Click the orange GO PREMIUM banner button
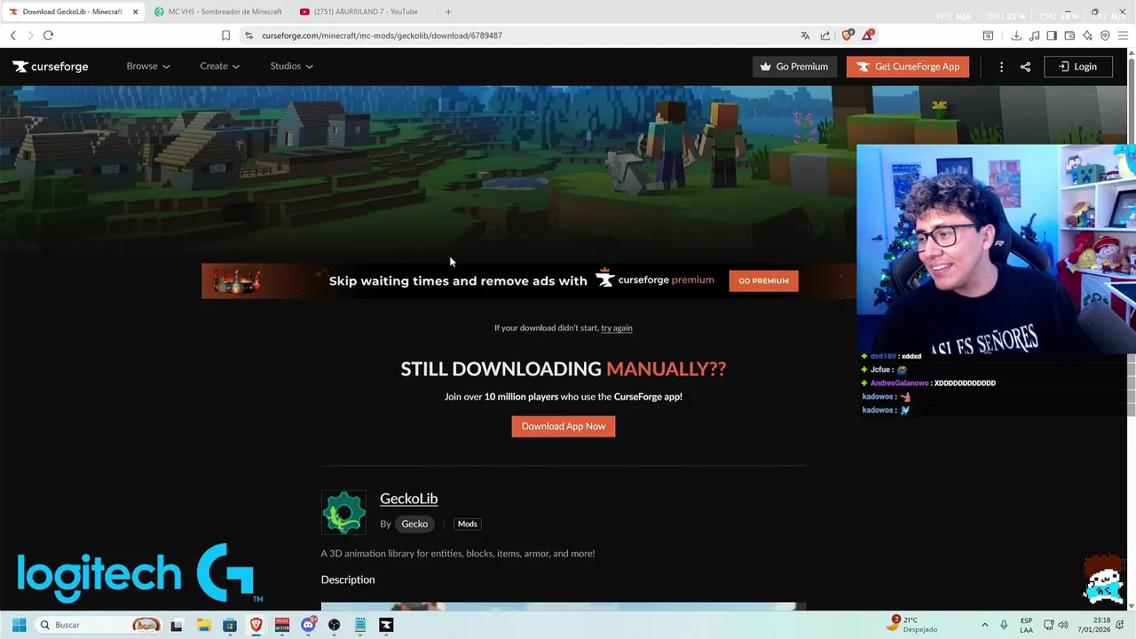Screen dimensions: 1136x639 [763, 280]
